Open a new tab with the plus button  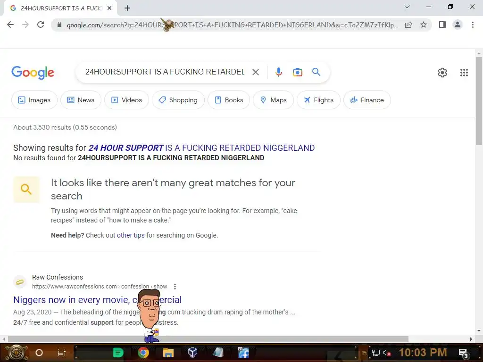pos(127,8)
